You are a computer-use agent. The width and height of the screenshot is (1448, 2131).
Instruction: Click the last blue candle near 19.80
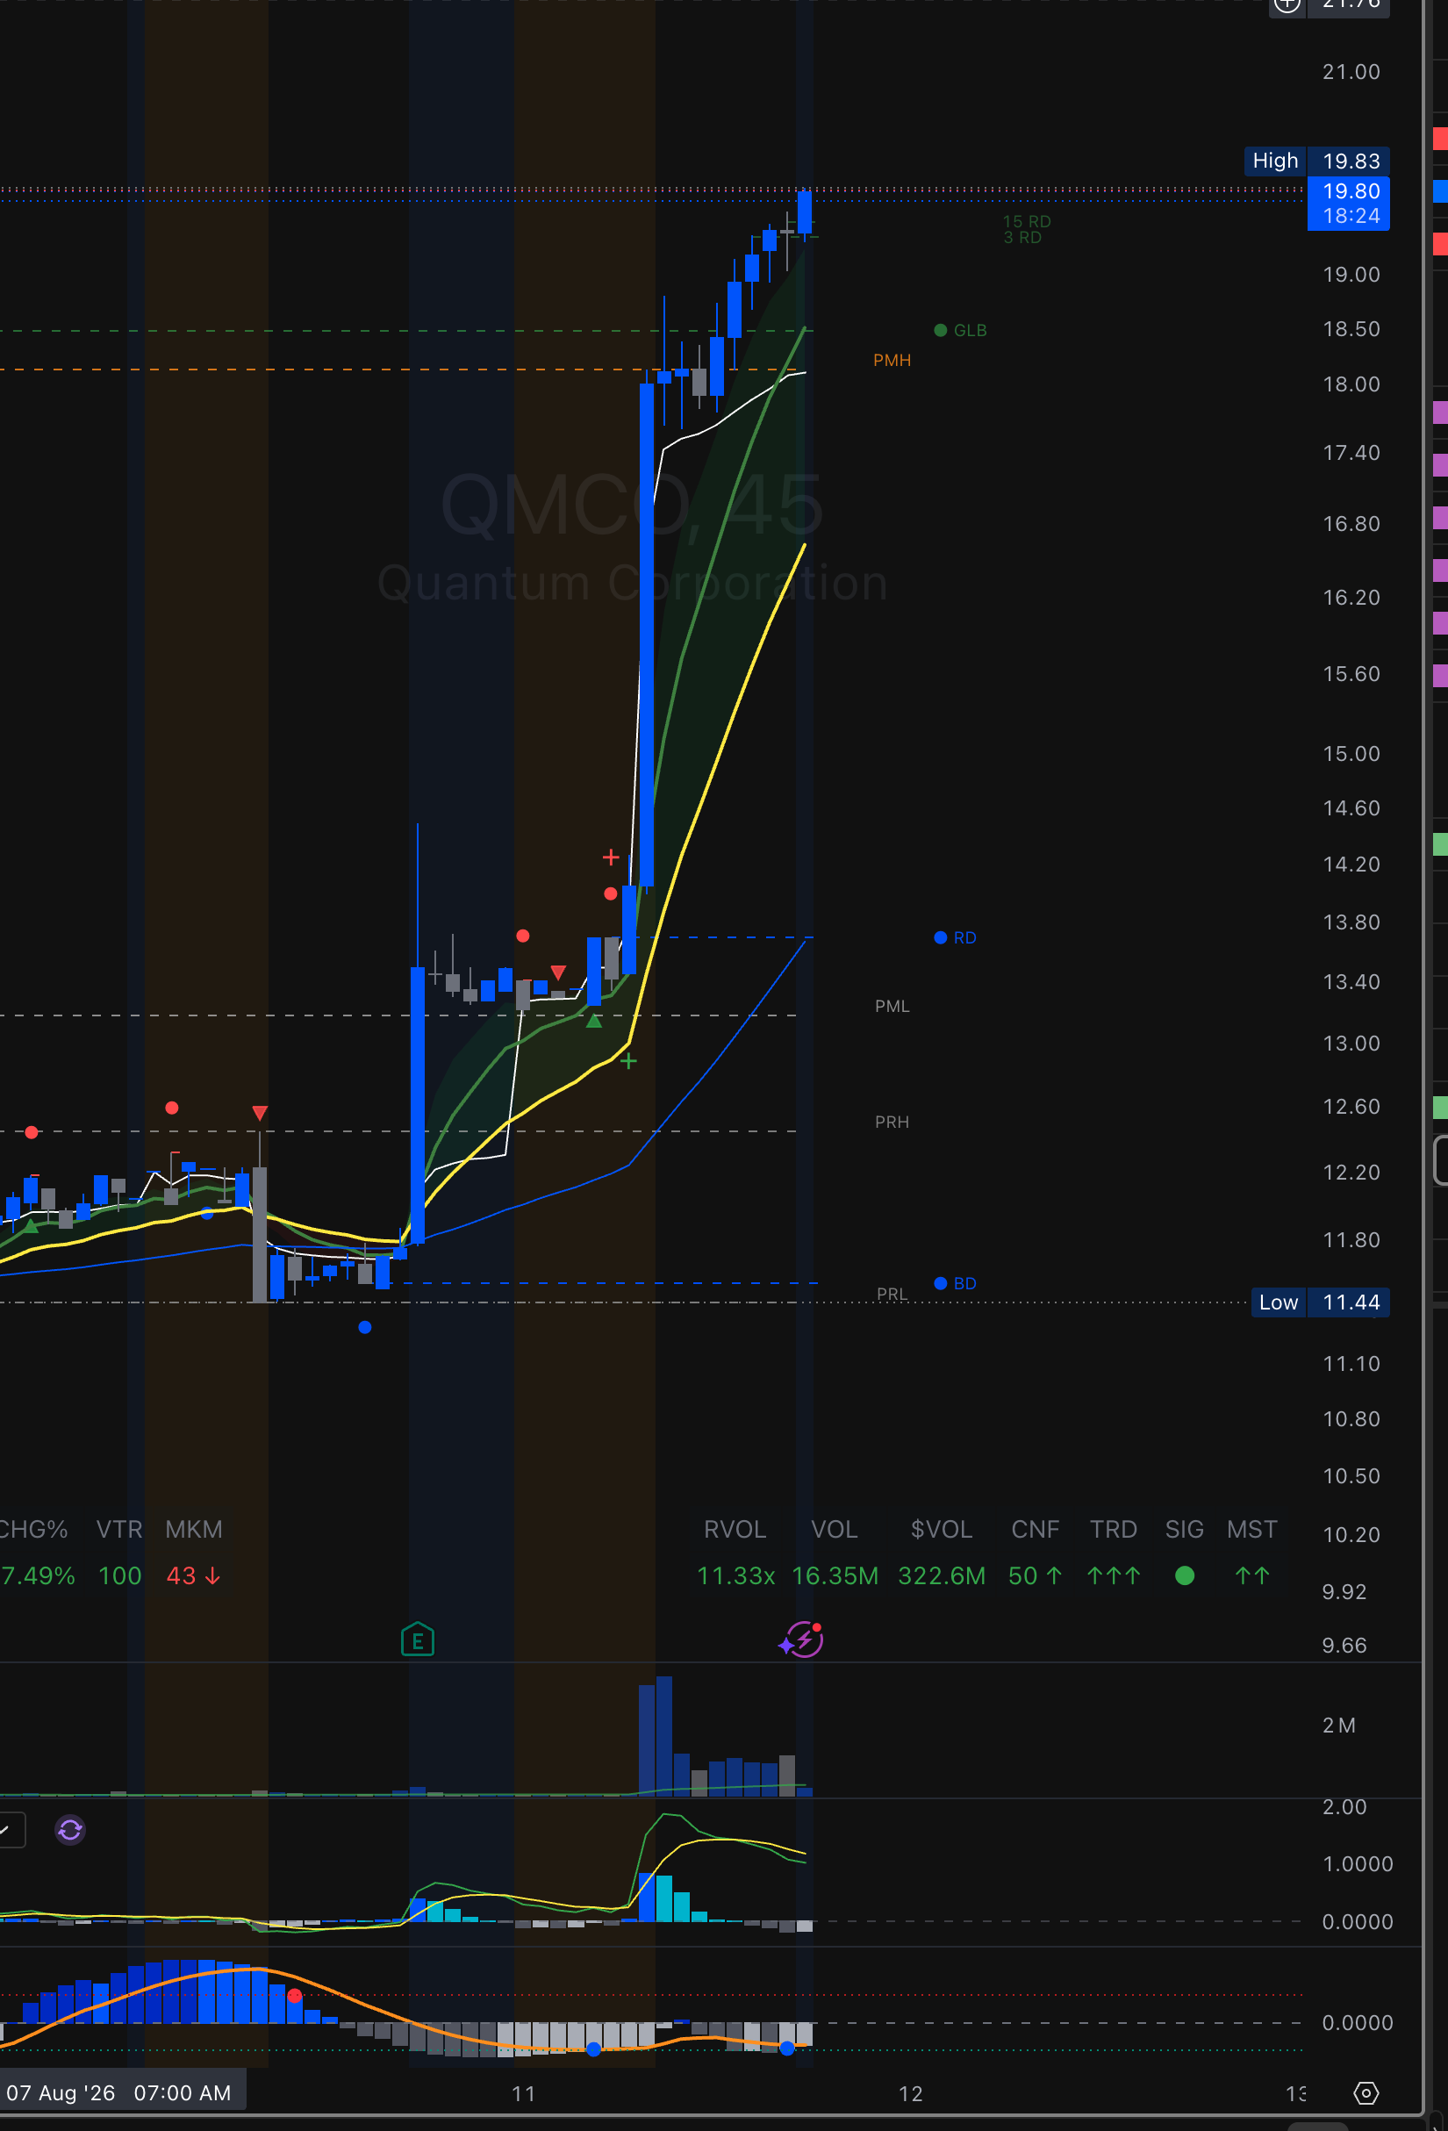tap(804, 212)
